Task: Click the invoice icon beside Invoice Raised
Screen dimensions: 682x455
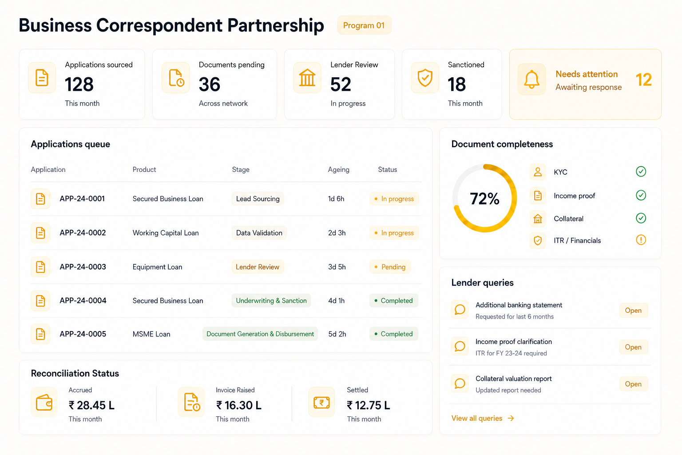Action: point(191,402)
